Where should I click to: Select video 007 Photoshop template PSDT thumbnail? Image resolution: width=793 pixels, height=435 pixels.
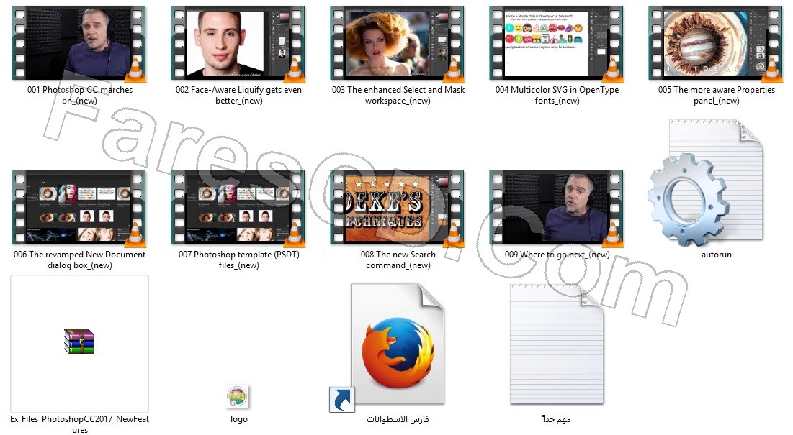click(x=238, y=208)
